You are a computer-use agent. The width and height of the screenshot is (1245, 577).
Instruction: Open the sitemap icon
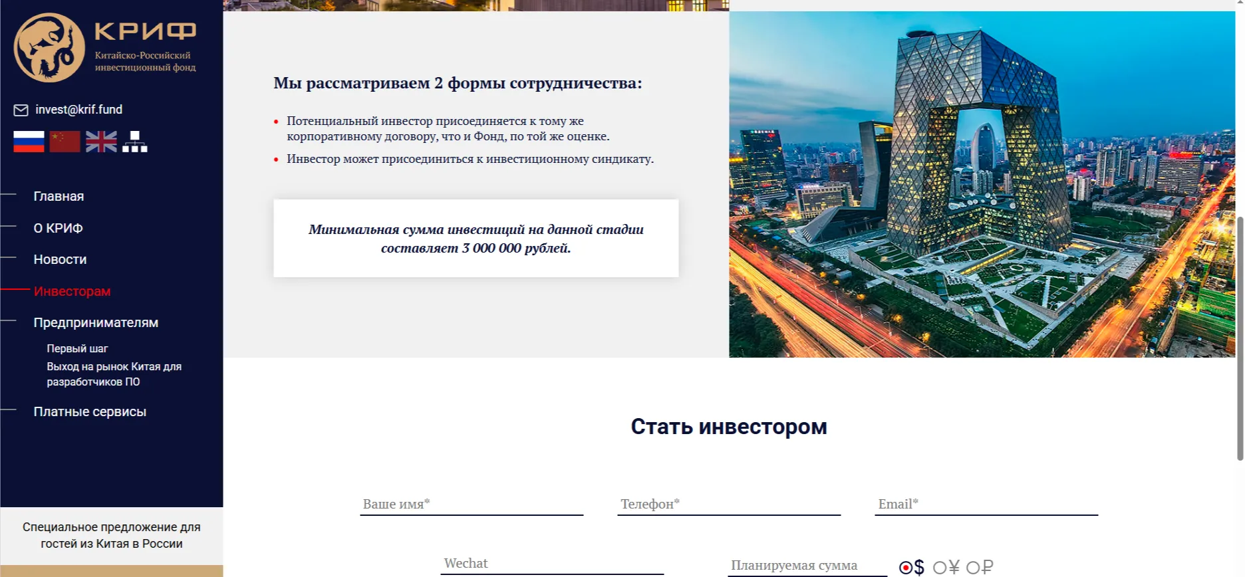tap(135, 142)
